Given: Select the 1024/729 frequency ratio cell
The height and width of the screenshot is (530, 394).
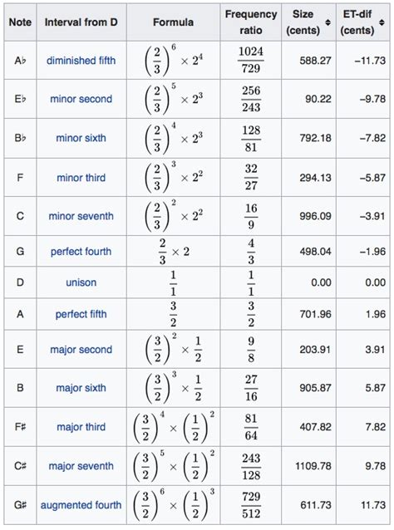Looking at the screenshot, I should click(251, 61).
